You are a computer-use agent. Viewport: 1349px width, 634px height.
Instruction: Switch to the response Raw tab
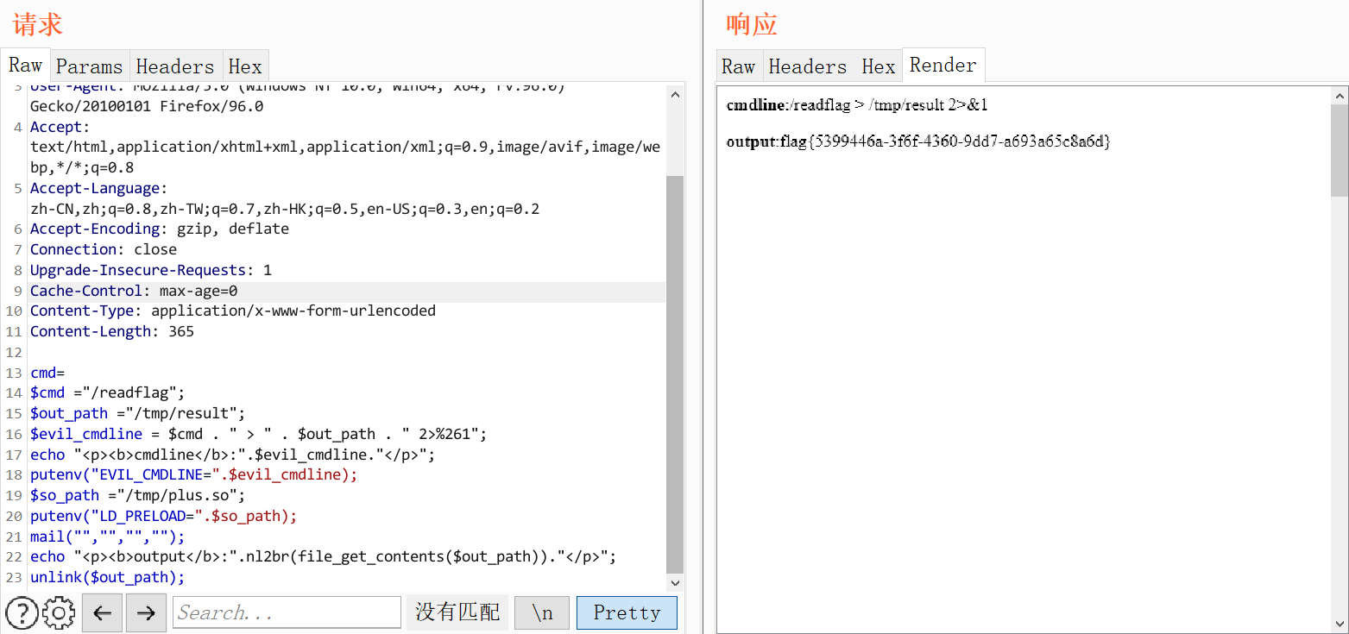coord(738,66)
